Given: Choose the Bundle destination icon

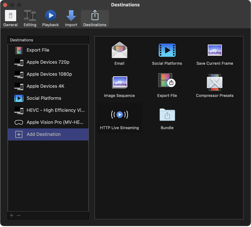Looking at the screenshot, I should click(167, 115).
